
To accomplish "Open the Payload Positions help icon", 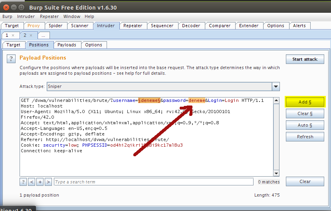I will click(x=11, y=59).
